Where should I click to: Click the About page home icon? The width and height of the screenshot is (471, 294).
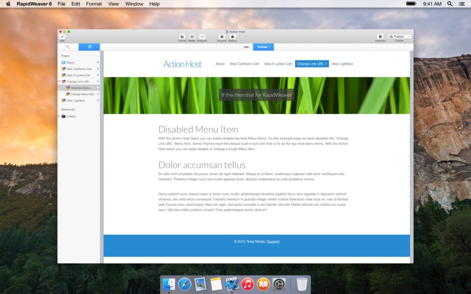click(63, 63)
